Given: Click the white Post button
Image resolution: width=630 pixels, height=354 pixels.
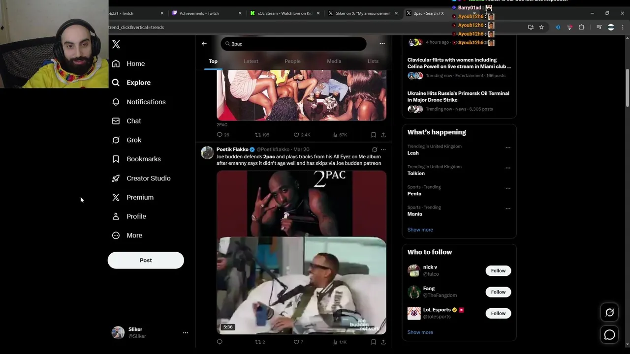Looking at the screenshot, I should tap(146, 260).
